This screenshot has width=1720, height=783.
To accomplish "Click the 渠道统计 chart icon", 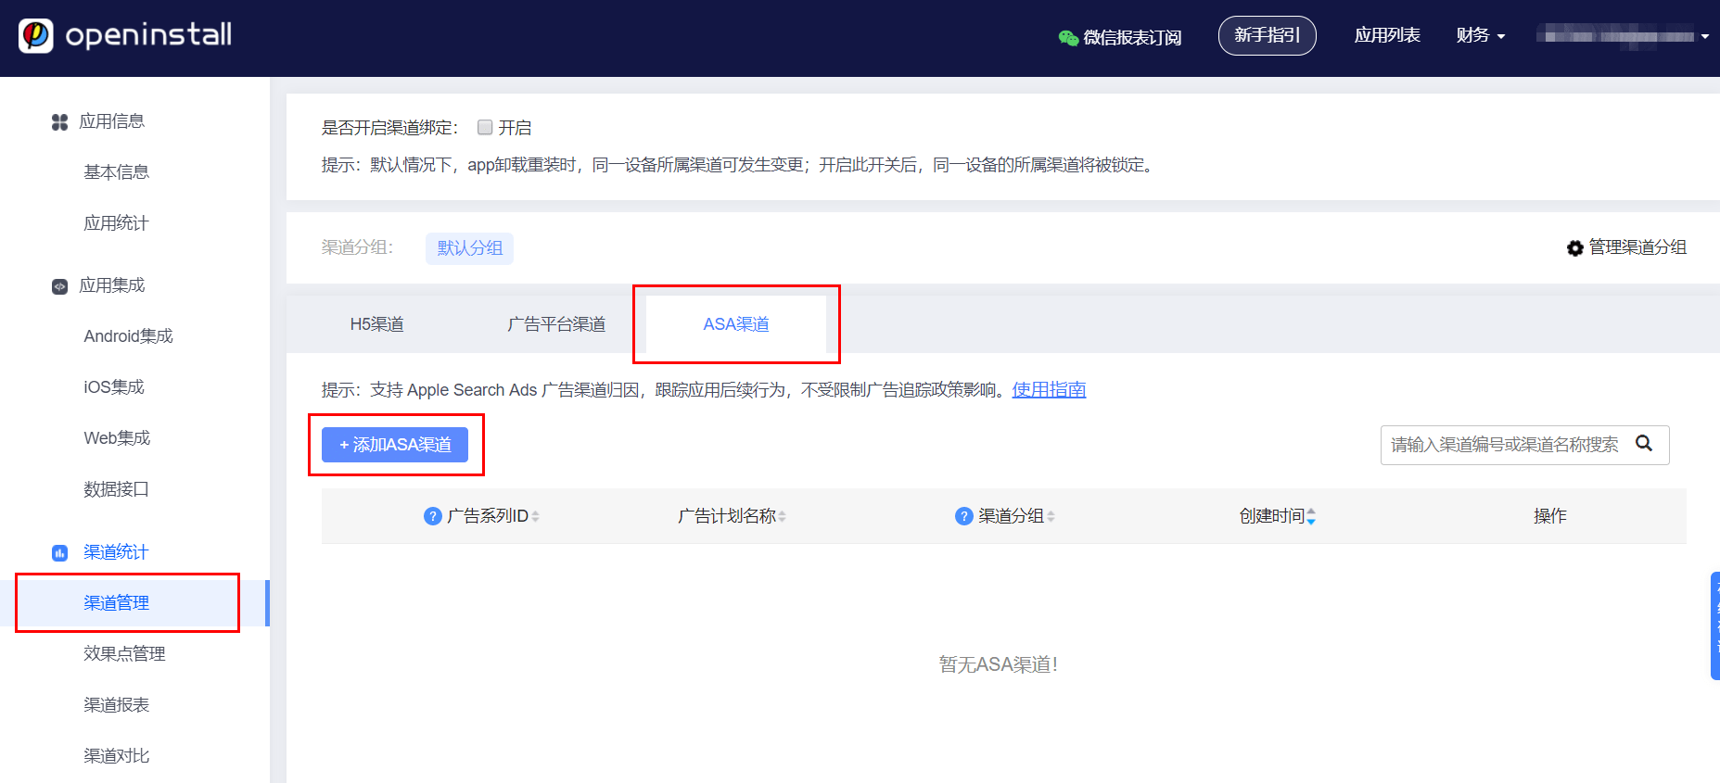I will (59, 553).
